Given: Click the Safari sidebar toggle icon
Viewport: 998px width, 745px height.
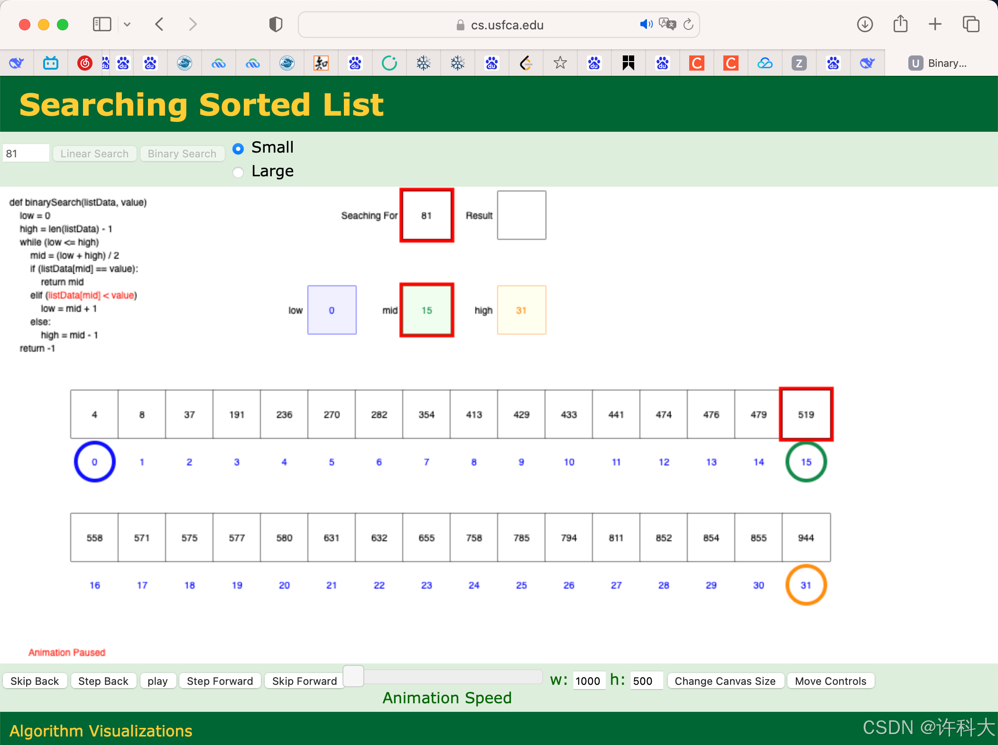Looking at the screenshot, I should (102, 24).
